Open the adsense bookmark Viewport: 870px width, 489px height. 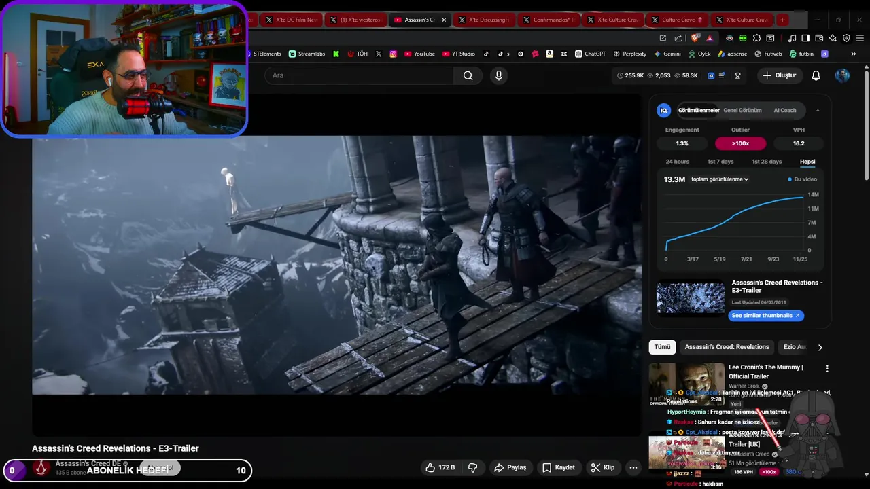[x=732, y=54]
